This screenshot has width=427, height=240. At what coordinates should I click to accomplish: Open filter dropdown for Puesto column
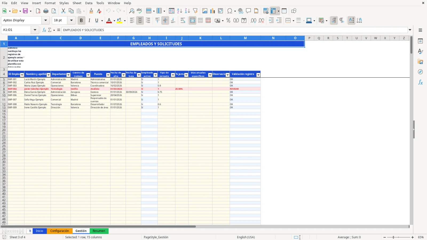pyautogui.click(x=108, y=75)
